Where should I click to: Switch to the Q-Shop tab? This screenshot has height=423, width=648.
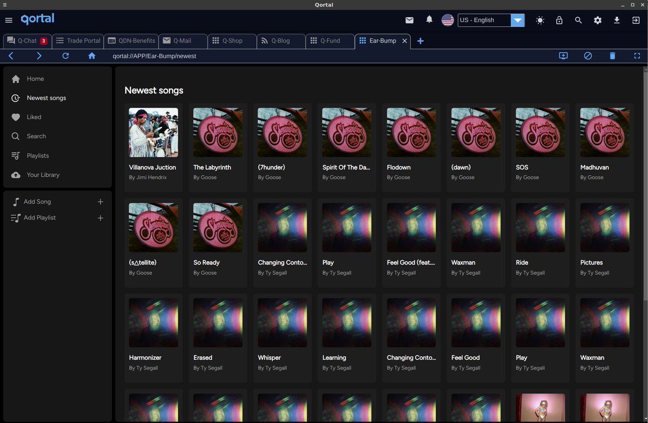coord(232,41)
